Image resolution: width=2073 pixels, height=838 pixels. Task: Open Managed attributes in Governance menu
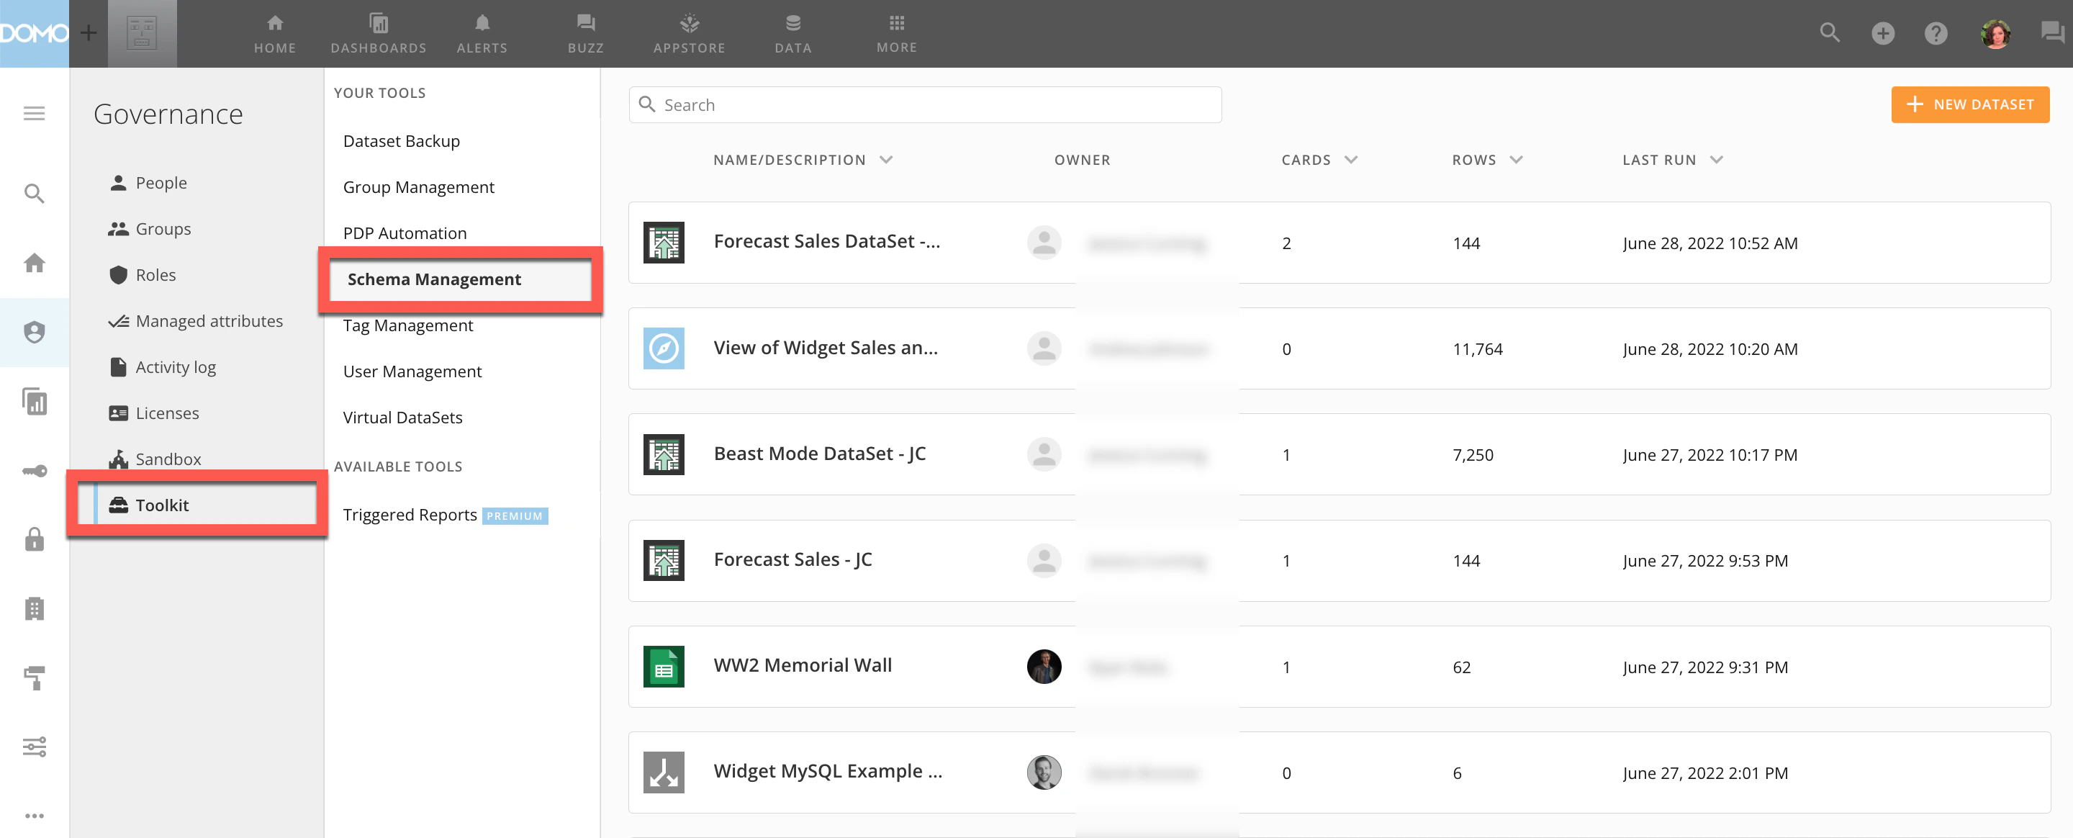coord(196,320)
